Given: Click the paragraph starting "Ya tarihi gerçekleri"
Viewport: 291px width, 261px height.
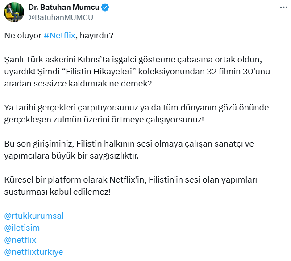Looking at the screenshot, I should (137, 114).
